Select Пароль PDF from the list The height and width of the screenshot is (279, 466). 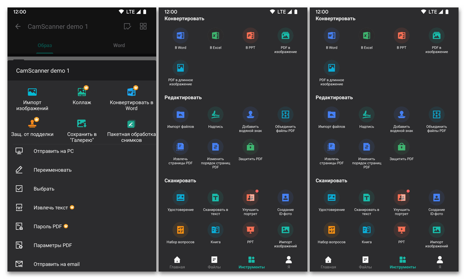pyautogui.click(x=48, y=226)
